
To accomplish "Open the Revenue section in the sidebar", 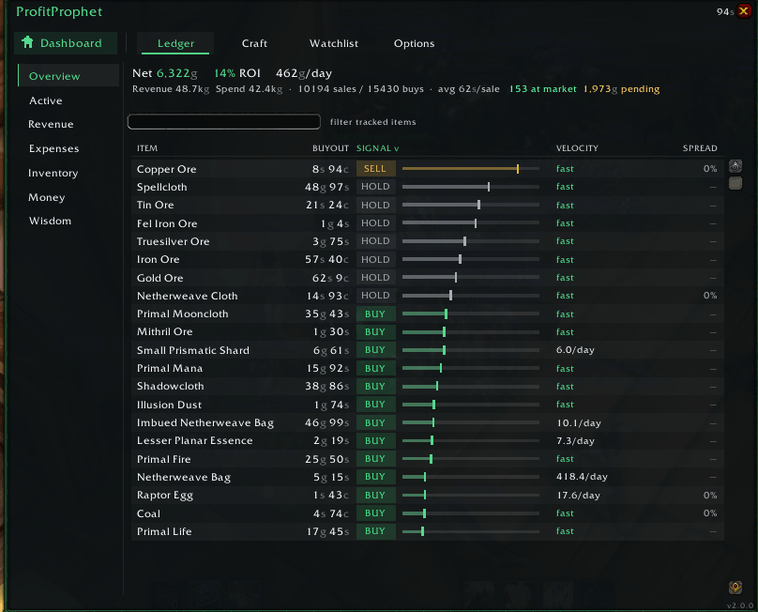I will 51,124.
